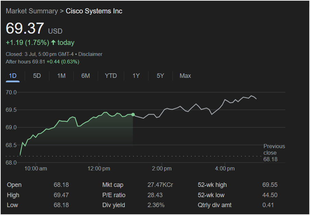Click the 52-wk high label
Image resolution: width=310 pixels, height=215 pixels.
tap(212, 185)
